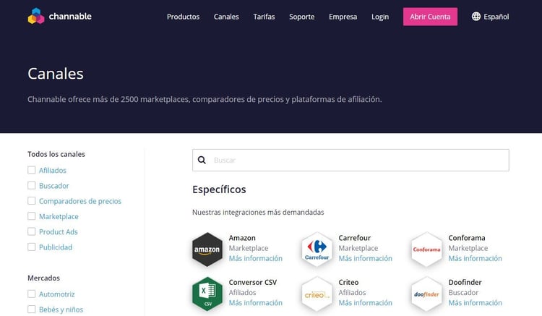Click the Todos los canales heading
Screen dimensions: 542x316
[x=56, y=154]
